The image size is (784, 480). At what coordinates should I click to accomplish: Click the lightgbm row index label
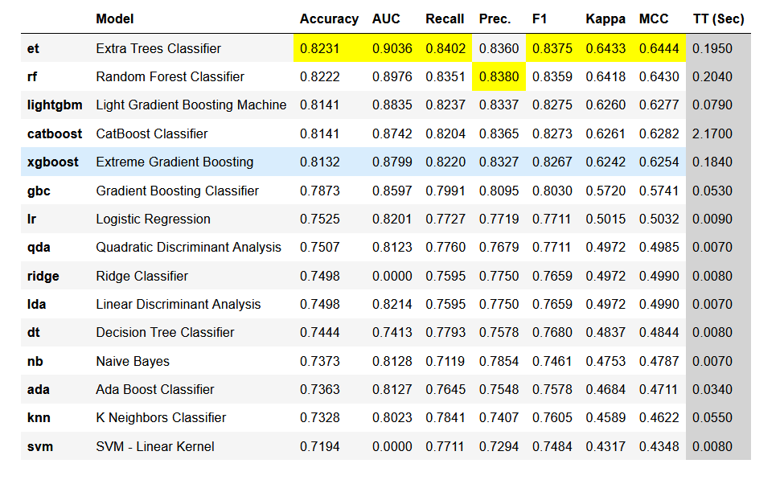point(55,105)
